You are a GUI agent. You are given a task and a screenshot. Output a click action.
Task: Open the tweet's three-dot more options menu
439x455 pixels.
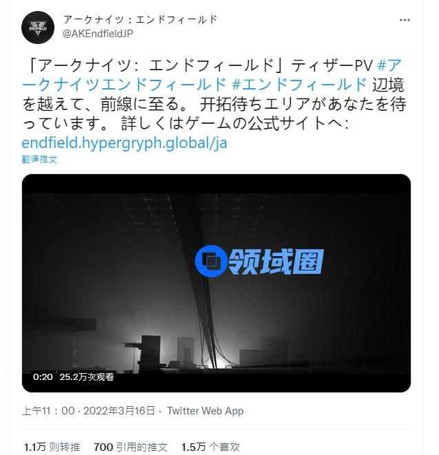pyautogui.click(x=405, y=20)
